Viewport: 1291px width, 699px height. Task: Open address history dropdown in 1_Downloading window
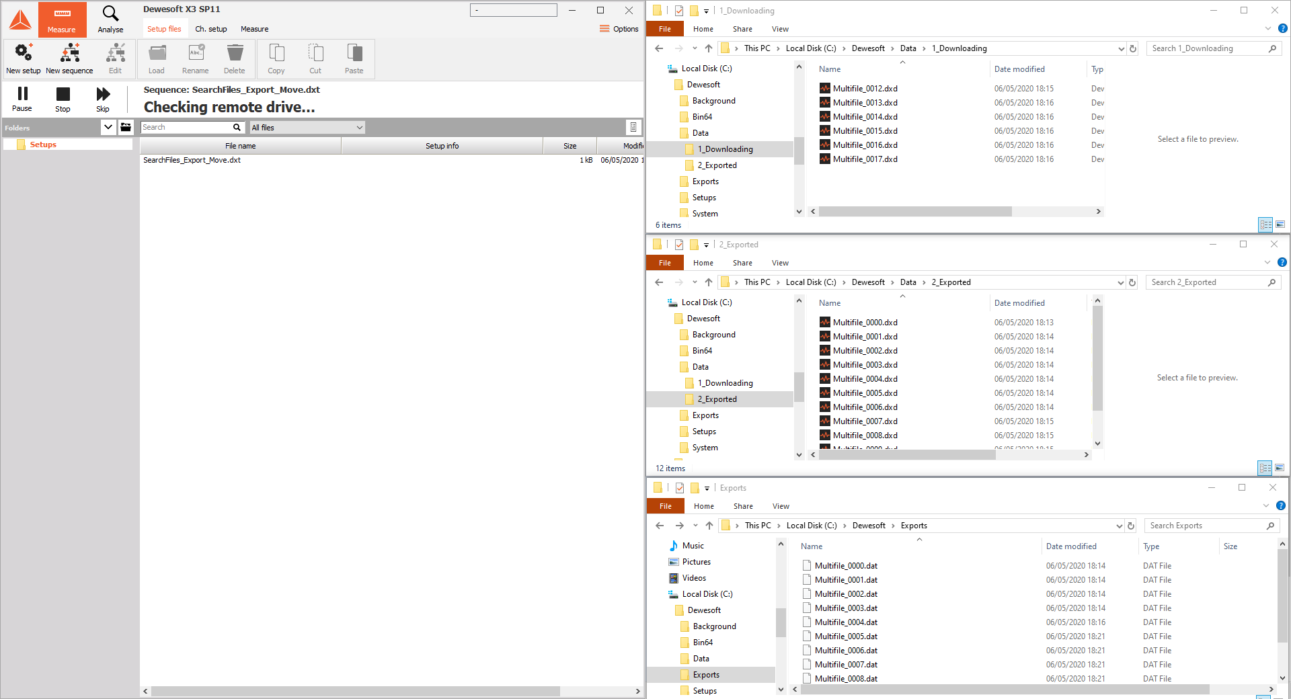point(1121,48)
